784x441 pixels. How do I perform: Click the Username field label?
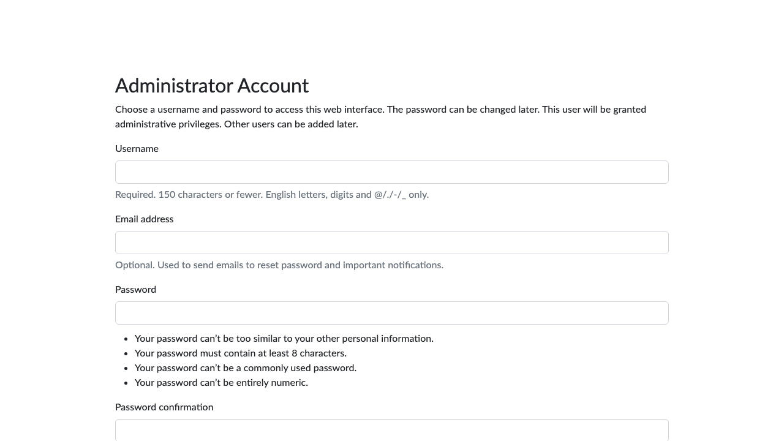point(137,149)
